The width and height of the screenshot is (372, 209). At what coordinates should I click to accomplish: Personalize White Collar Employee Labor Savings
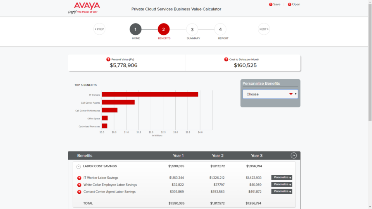pos(281,184)
